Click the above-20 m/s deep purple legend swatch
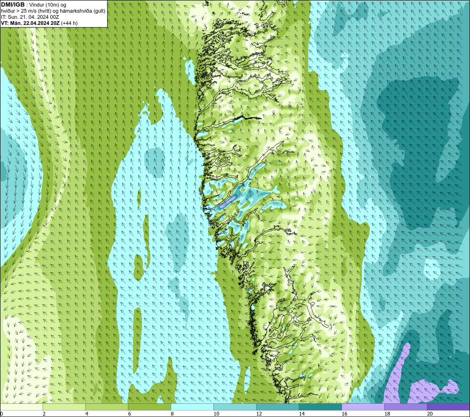Image resolution: width=470 pixels, height=417 pixels. [448, 407]
